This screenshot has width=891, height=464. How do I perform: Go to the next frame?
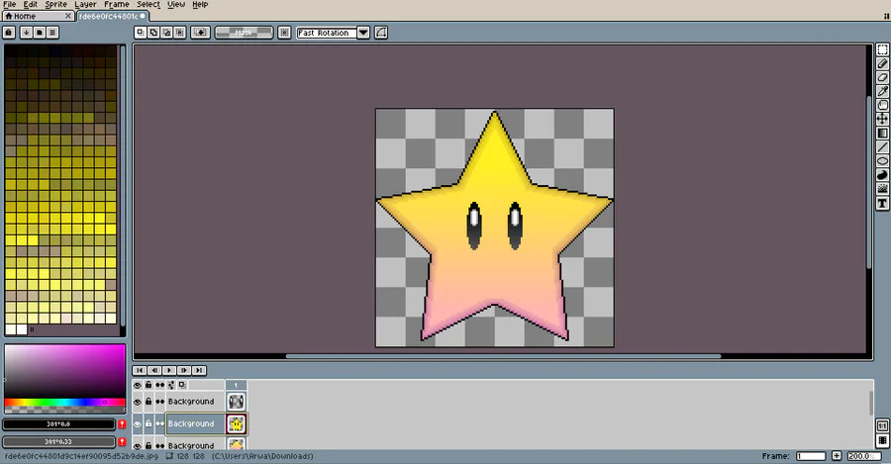click(184, 370)
